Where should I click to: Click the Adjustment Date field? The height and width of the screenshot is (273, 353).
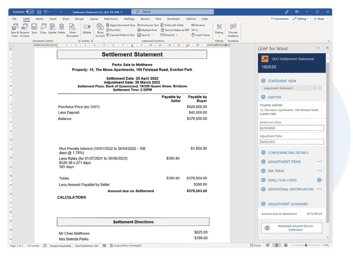[292, 142]
